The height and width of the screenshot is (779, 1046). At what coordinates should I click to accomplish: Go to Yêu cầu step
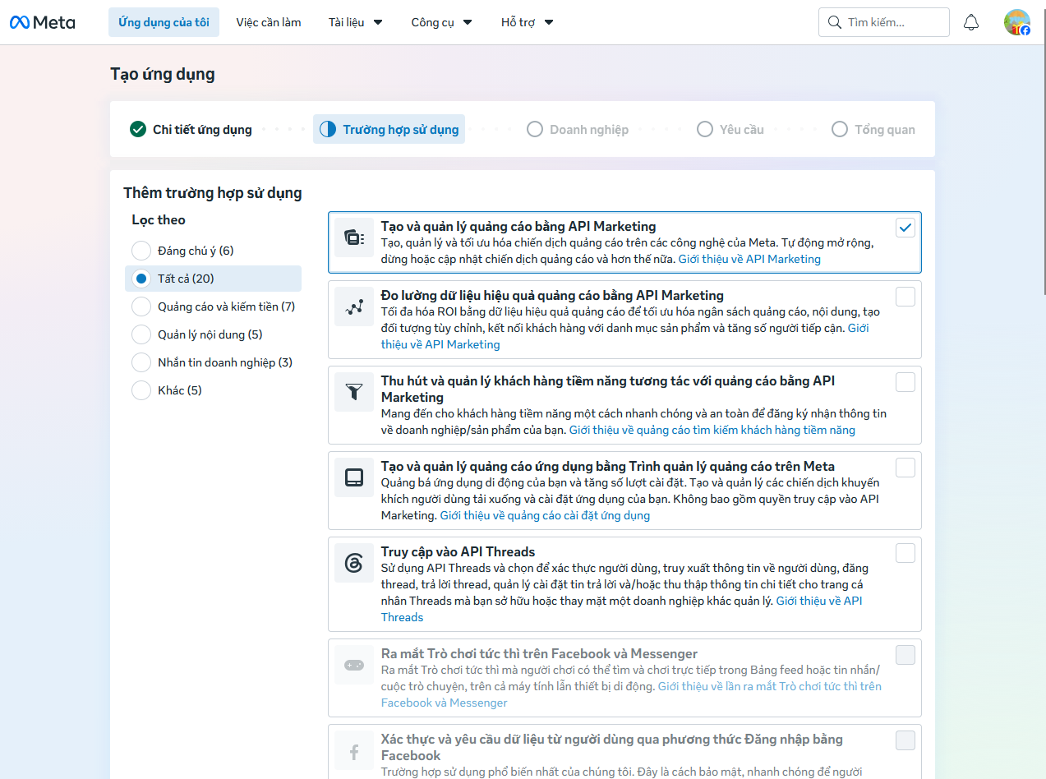(730, 129)
